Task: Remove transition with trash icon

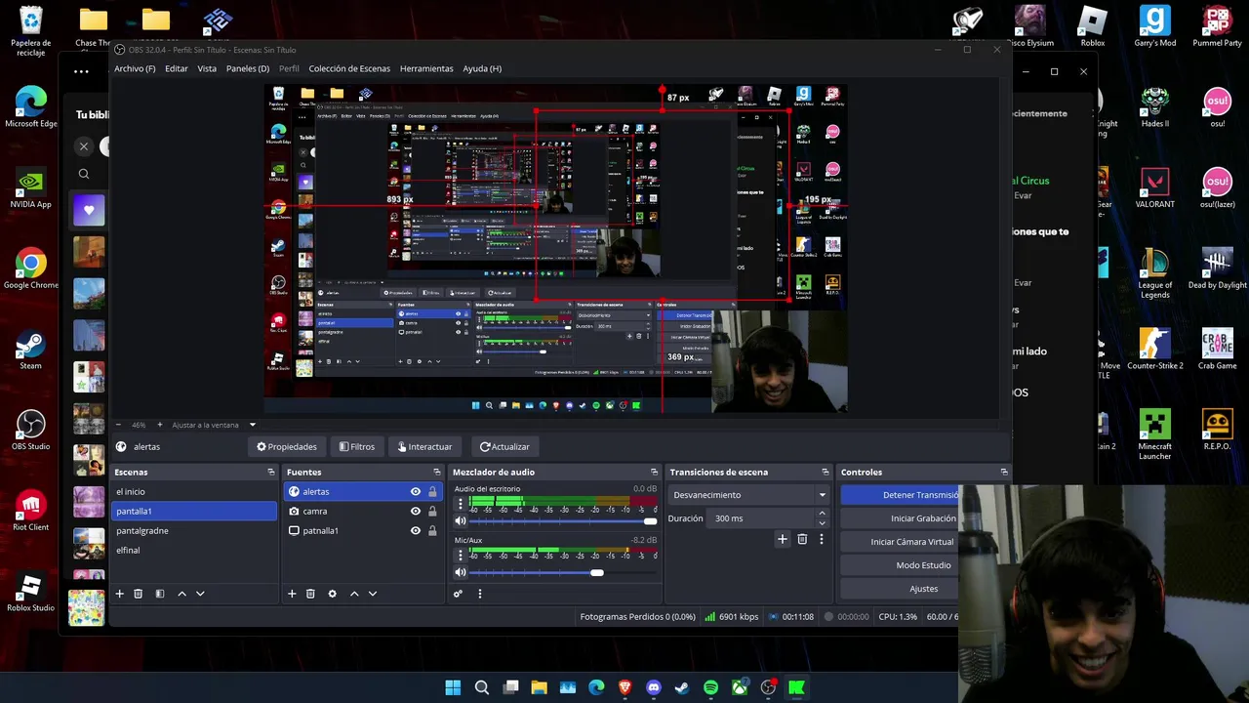Action: click(x=802, y=539)
